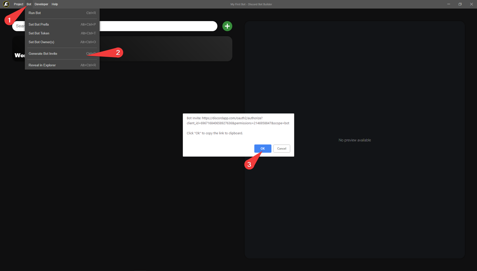Choose Set Bot Prefix option
The image size is (477, 271).
pos(62,24)
